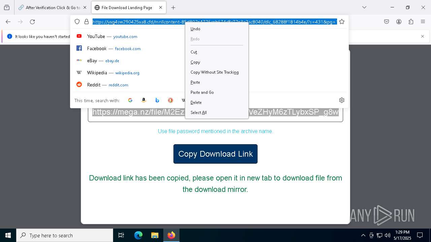
Task: Open Firefox application menu
Action: pos(423,22)
